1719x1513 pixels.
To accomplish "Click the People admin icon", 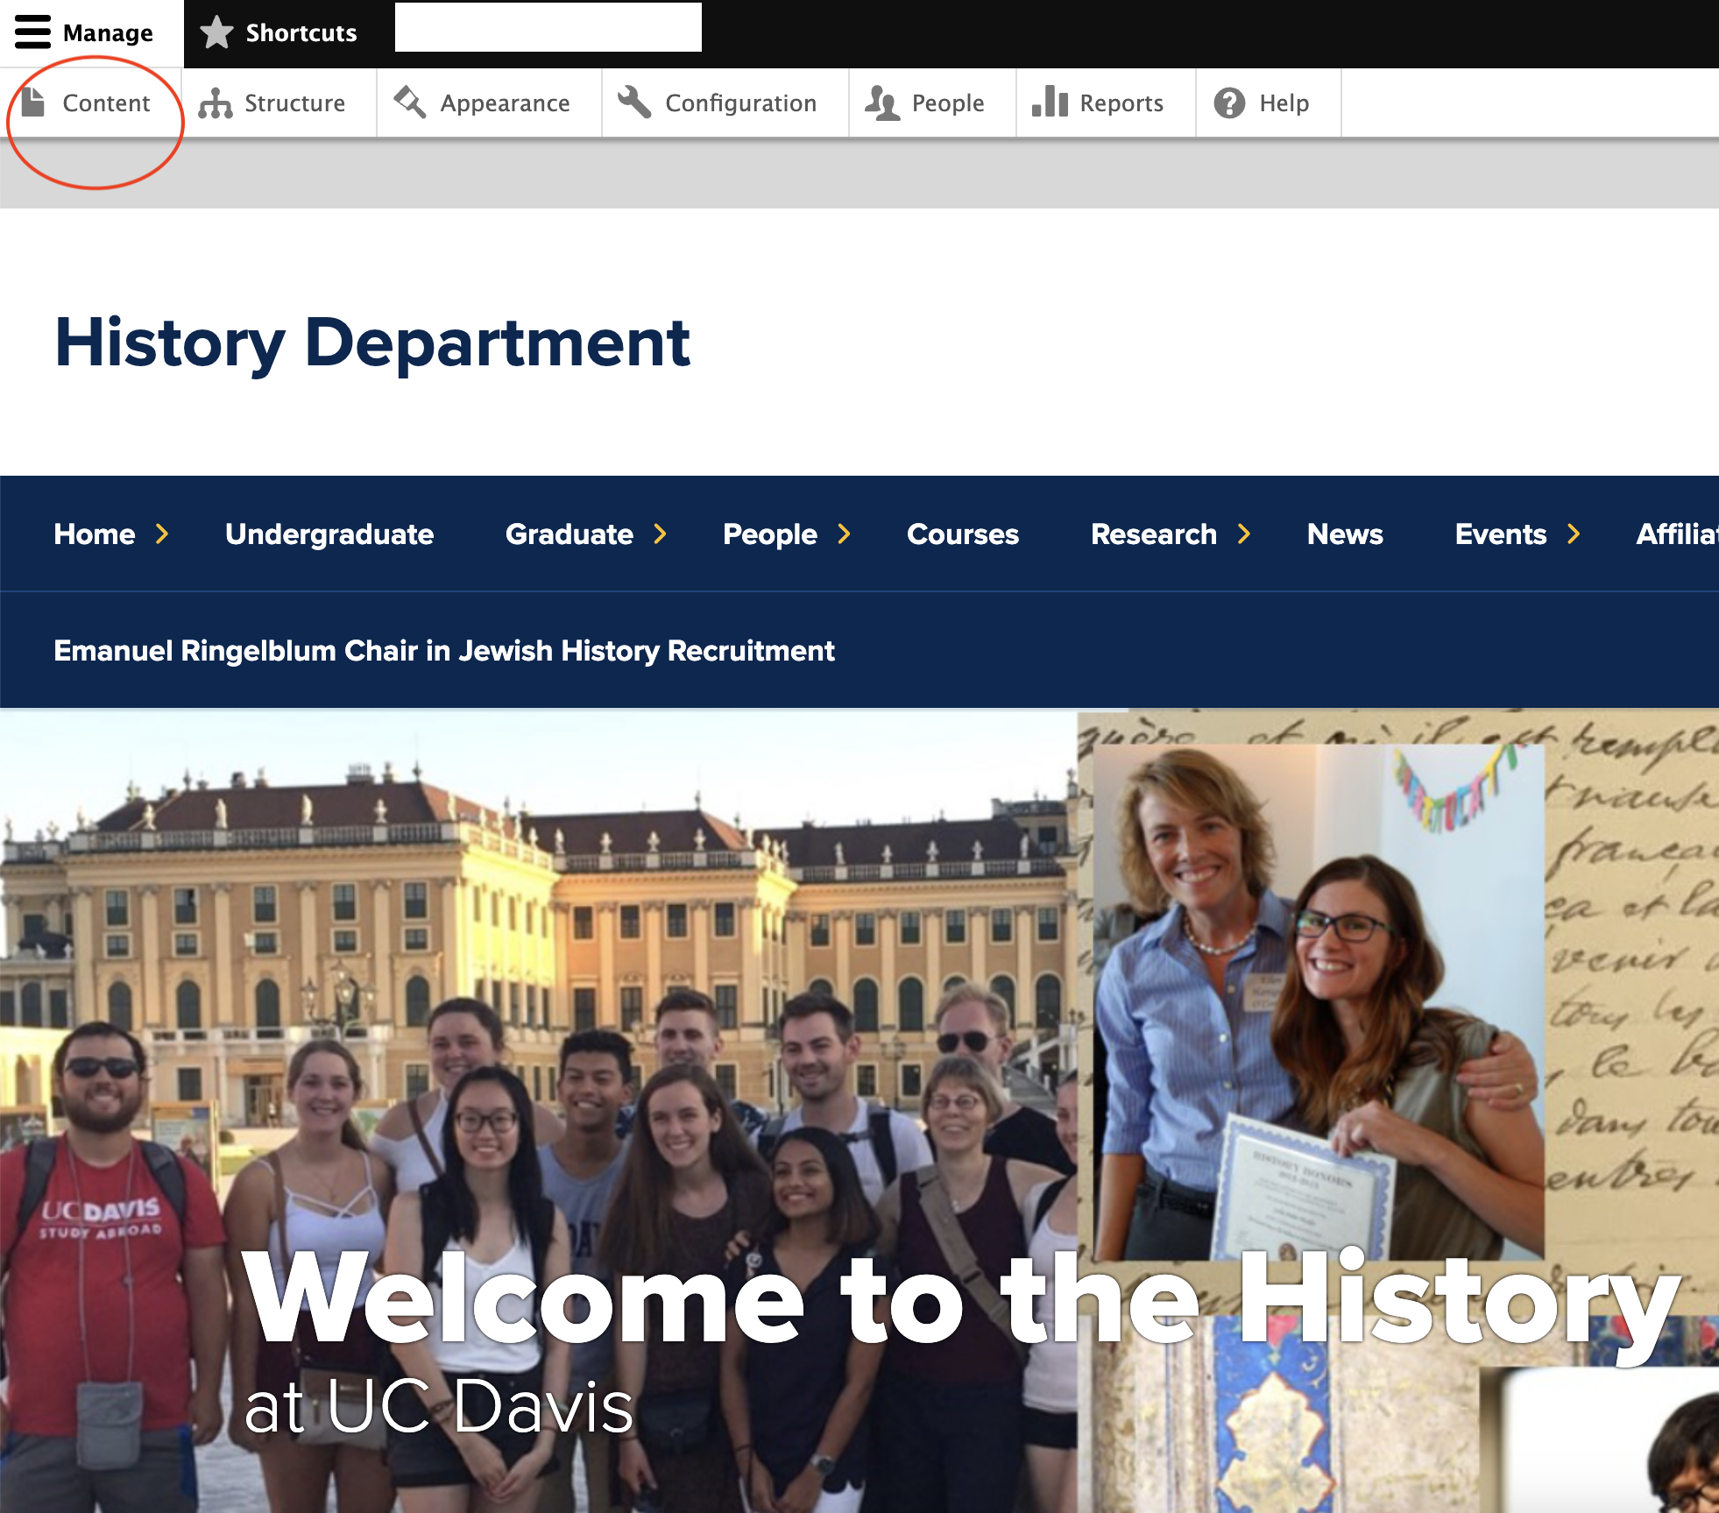I will click(882, 103).
